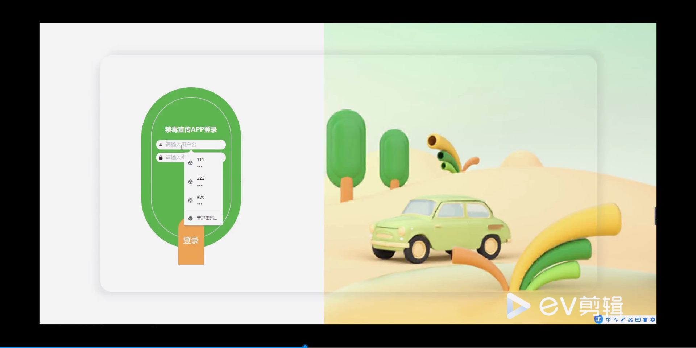Toggle the IME punctuation mode icon
Image resolution: width=696 pixels, height=348 pixels.
tap(616, 320)
